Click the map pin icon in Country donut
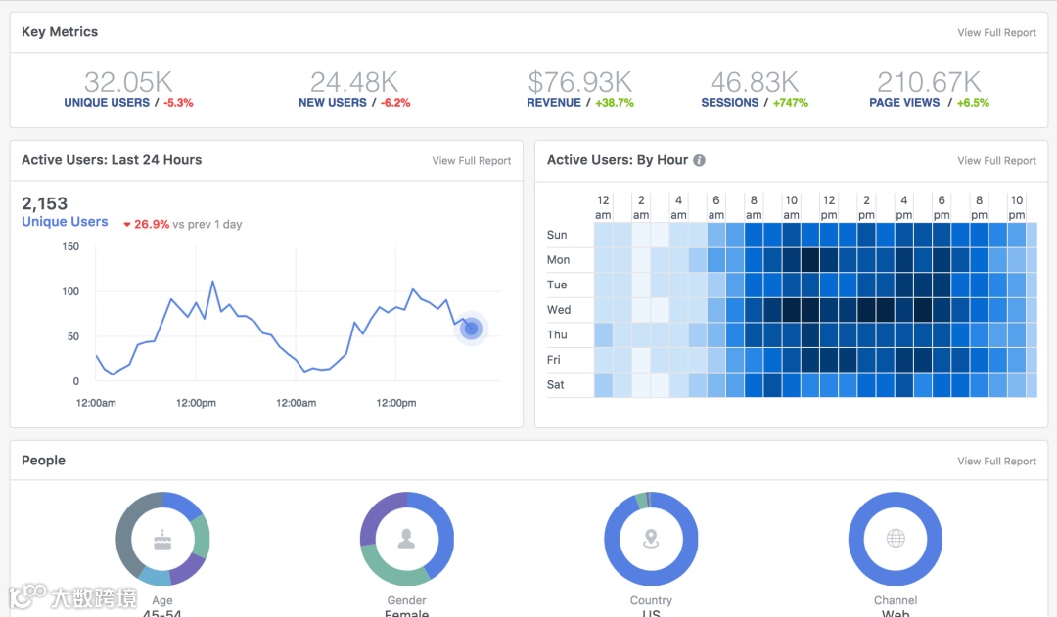The image size is (1057, 617). pos(651,538)
